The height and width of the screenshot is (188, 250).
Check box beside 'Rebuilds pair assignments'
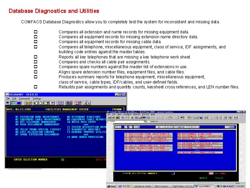point(35,87)
